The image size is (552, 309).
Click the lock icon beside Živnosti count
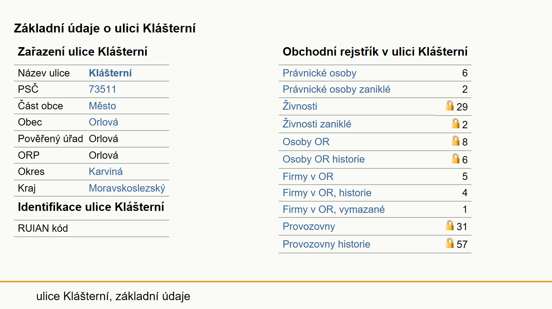click(x=449, y=106)
